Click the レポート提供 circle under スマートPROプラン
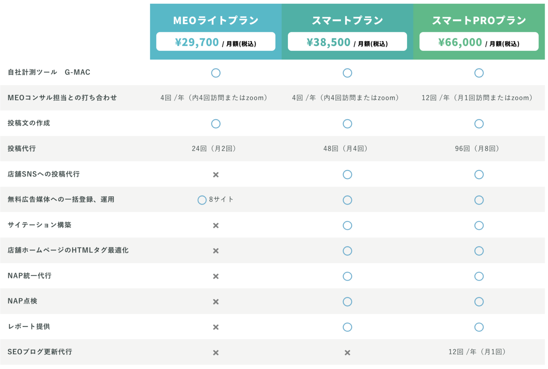This screenshot has height=369, width=548. [x=479, y=327]
